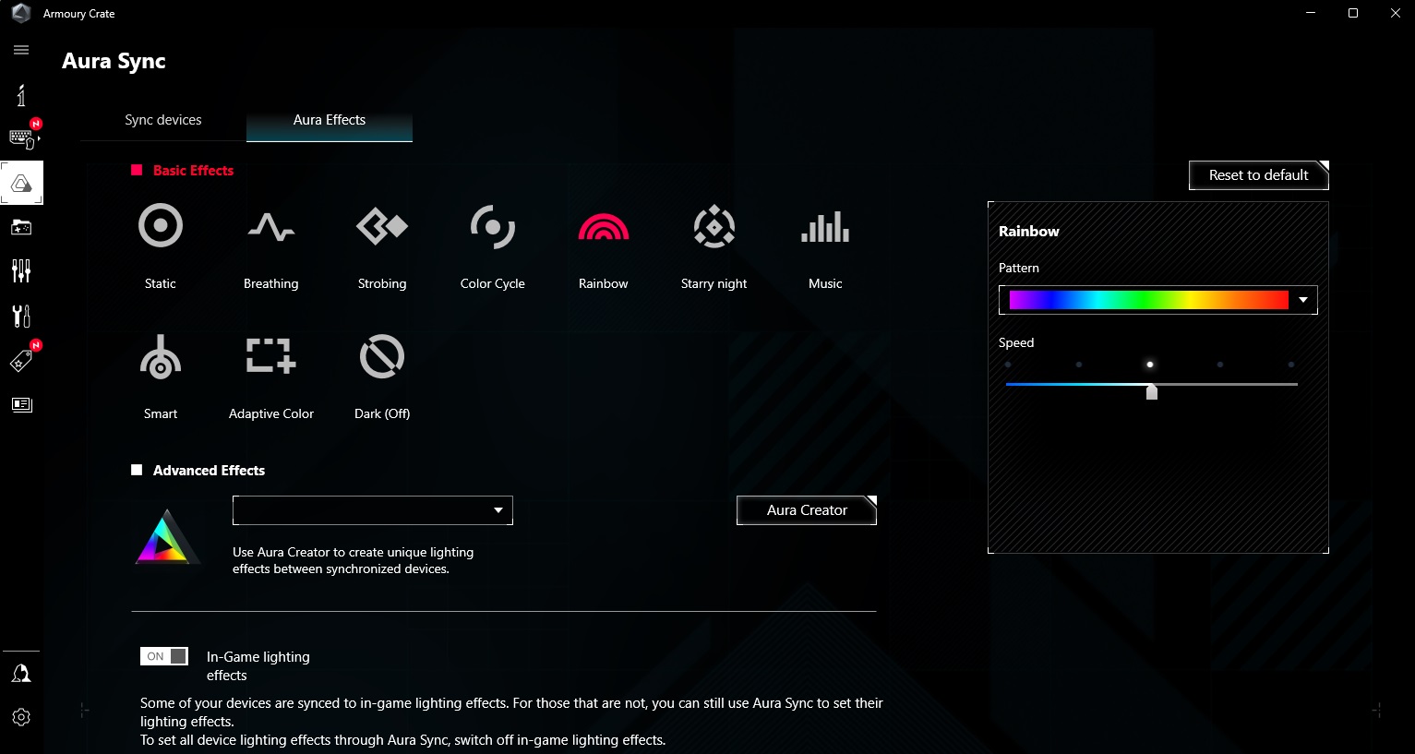This screenshot has width=1415, height=754.
Task: Click the Basic Effects section heading
Action: tap(194, 171)
